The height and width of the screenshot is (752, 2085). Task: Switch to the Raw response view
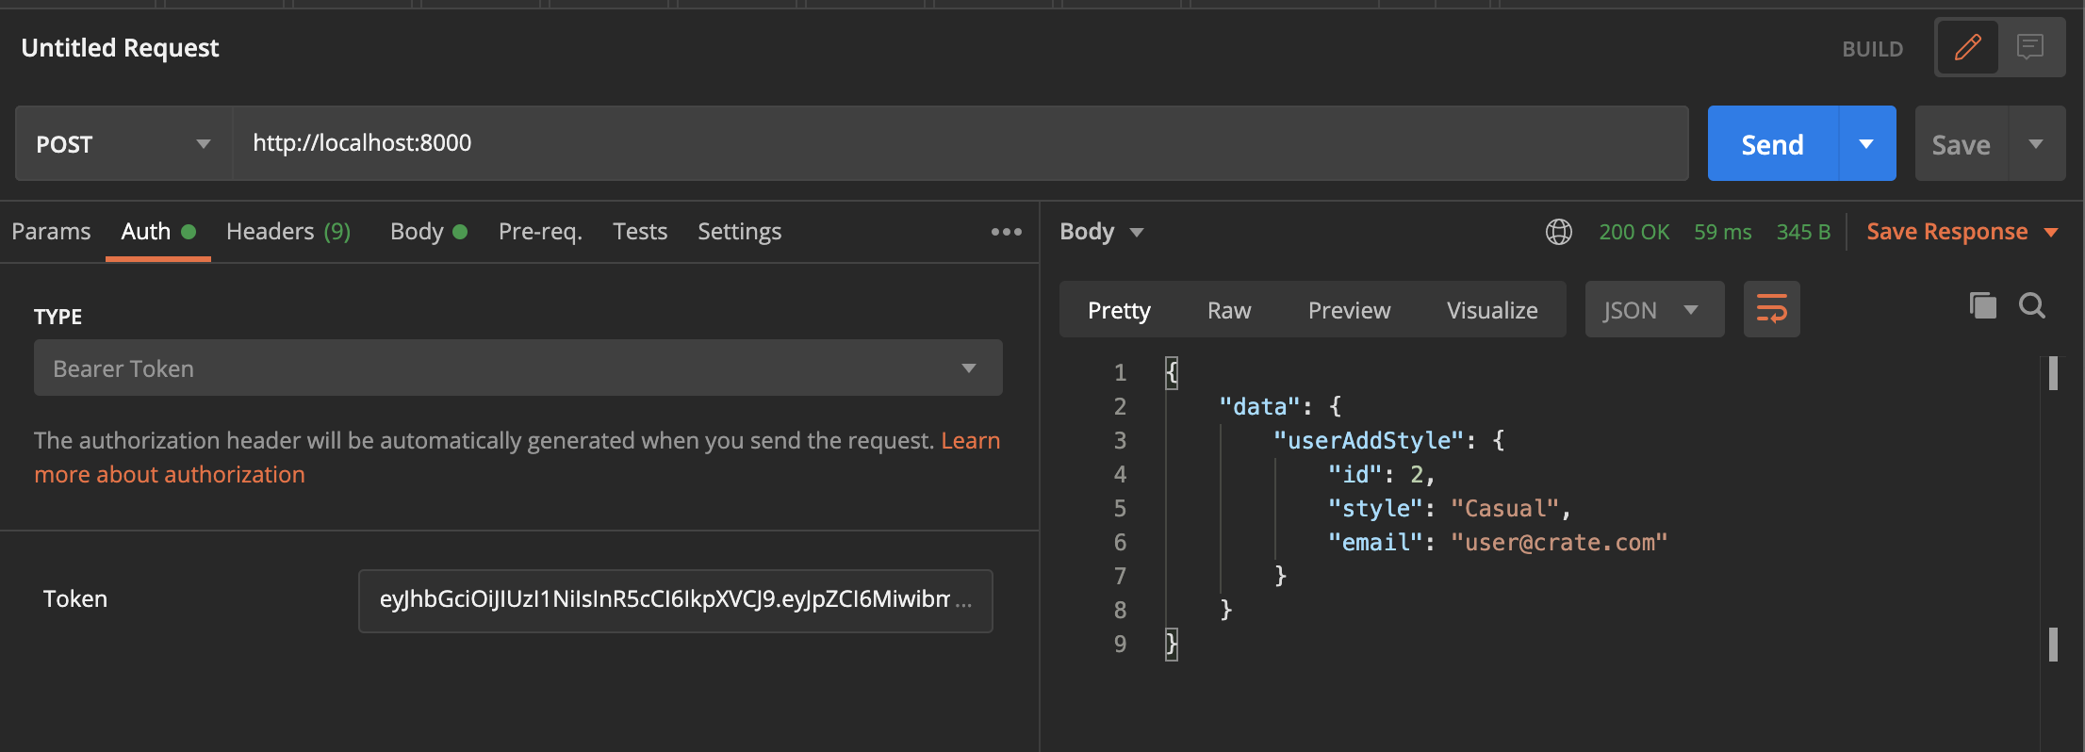1229,310
